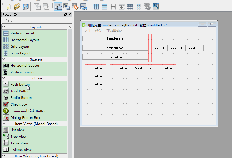Select List View in the Widget Box
This screenshot has height=158, width=232.
[35, 130]
